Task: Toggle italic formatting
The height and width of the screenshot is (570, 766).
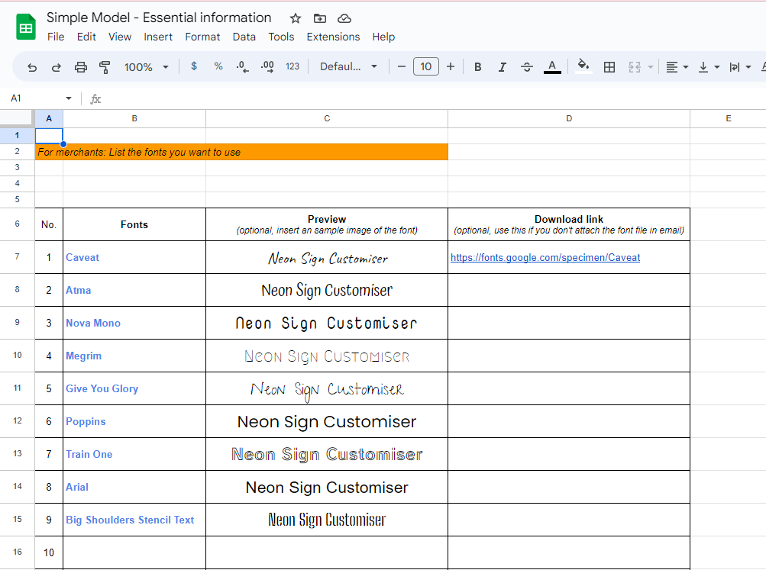Action: 502,67
